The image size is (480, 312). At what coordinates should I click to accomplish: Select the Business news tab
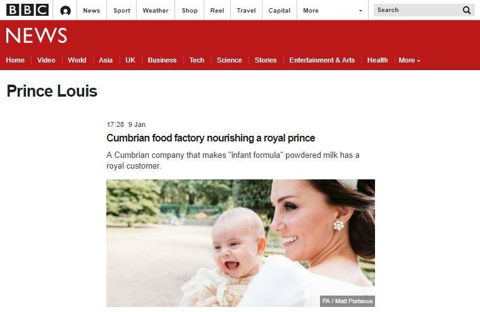click(162, 60)
